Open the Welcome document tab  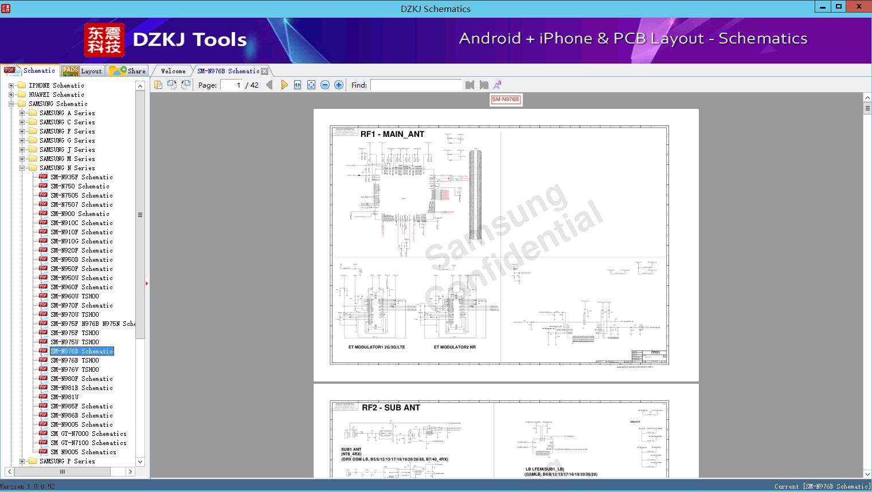click(x=173, y=71)
